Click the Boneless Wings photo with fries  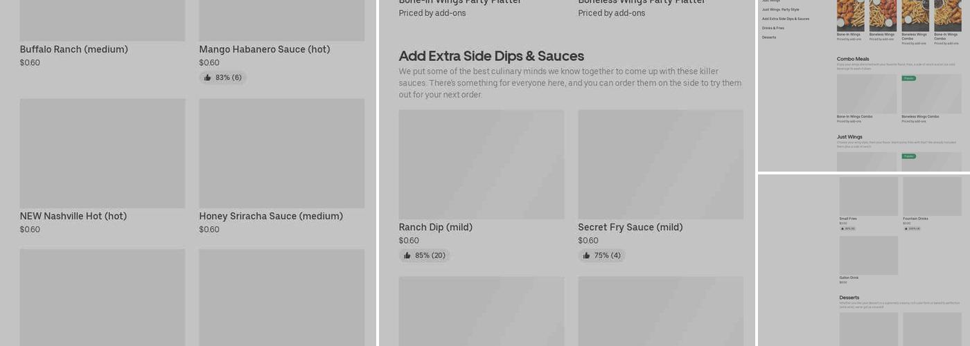(883, 15)
